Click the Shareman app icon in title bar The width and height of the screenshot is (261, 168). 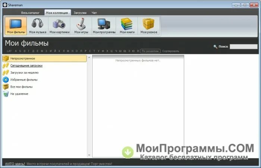click(x=5, y=5)
